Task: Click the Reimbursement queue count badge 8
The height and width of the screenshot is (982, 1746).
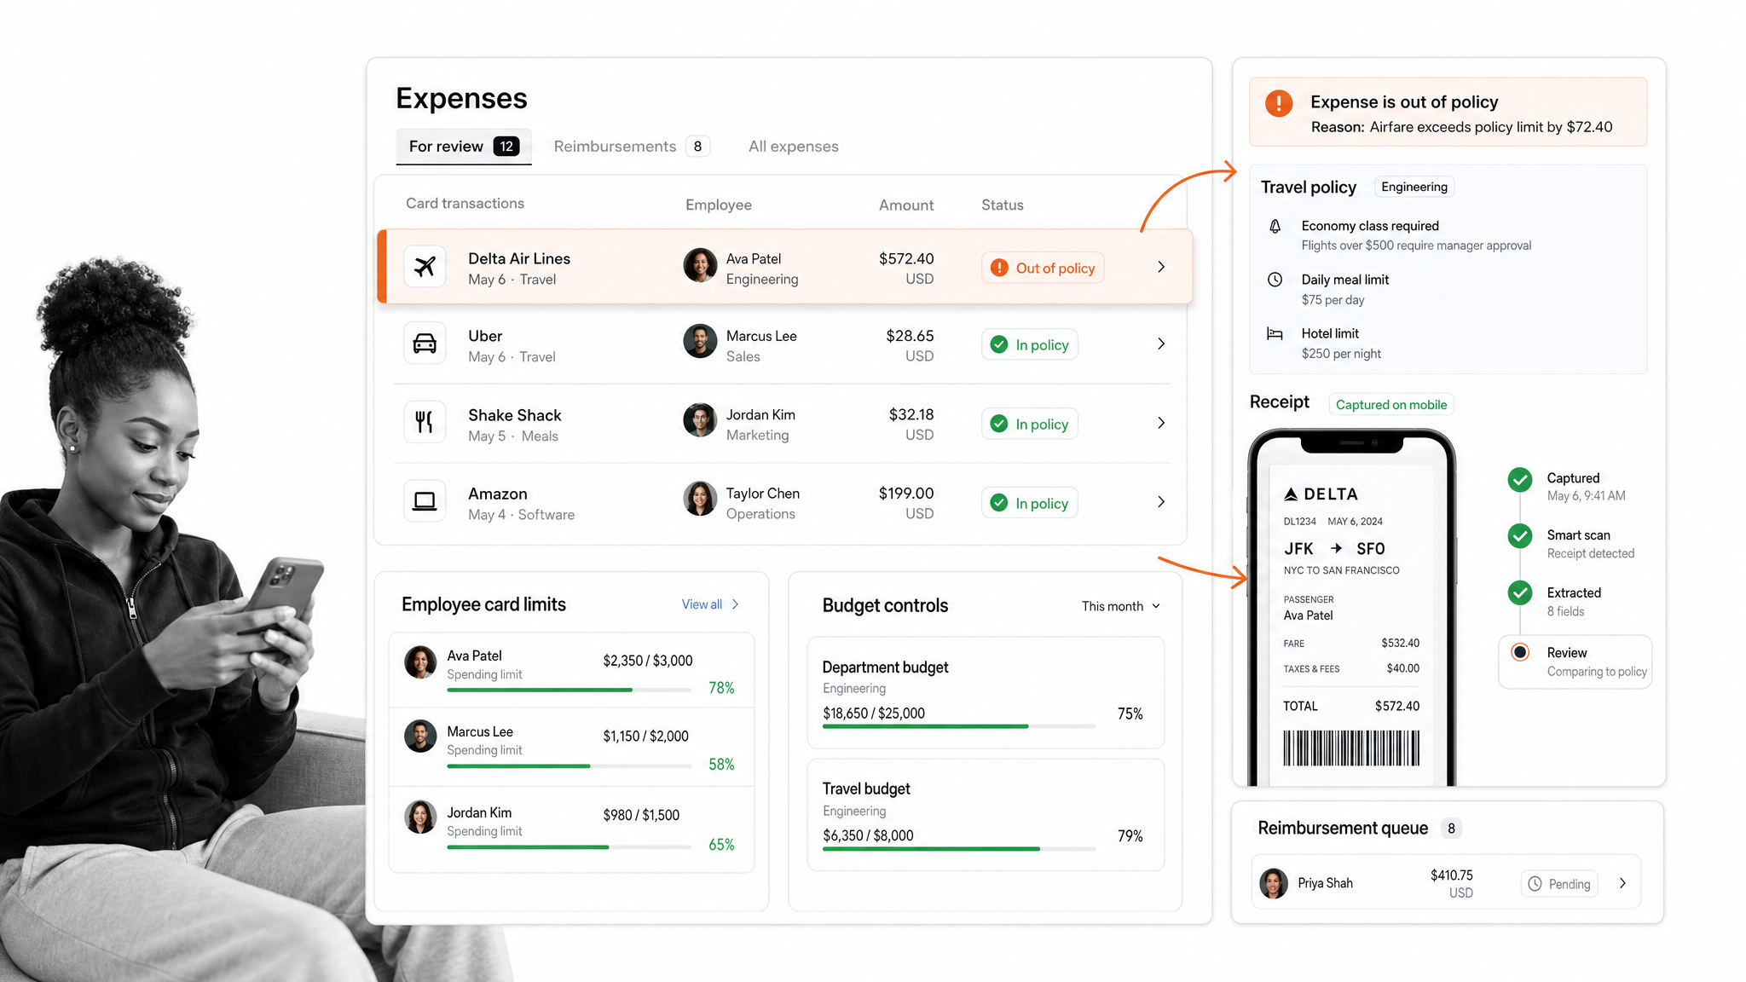Action: pyautogui.click(x=1451, y=829)
